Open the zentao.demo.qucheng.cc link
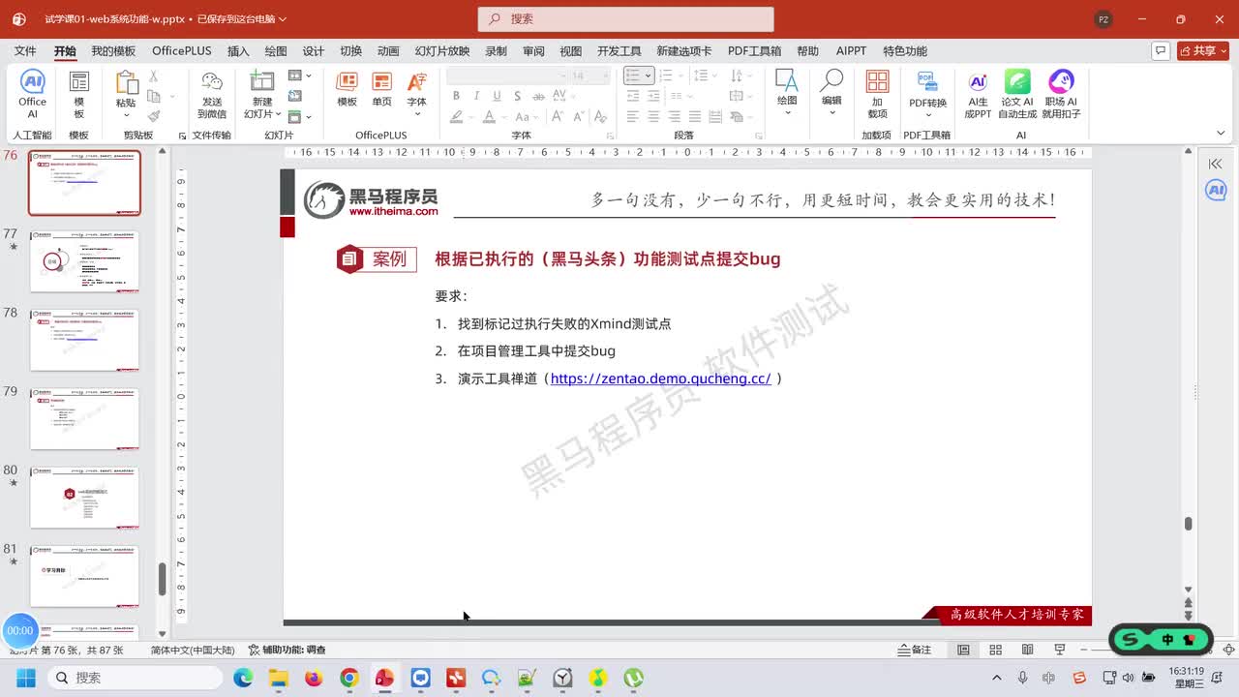This screenshot has height=697, width=1239. pyautogui.click(x=660, y=379)
